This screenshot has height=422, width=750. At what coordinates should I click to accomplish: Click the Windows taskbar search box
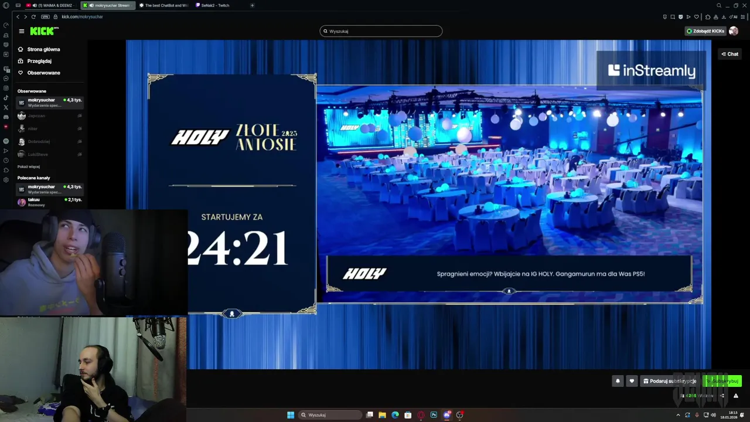pos(330,415)
